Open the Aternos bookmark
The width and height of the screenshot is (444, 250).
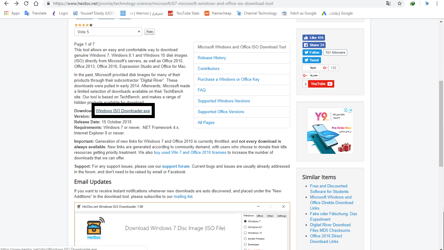pos(142,13)
